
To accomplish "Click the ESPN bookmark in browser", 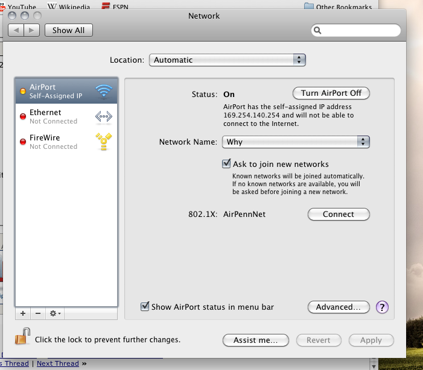I will click(115, 7).
